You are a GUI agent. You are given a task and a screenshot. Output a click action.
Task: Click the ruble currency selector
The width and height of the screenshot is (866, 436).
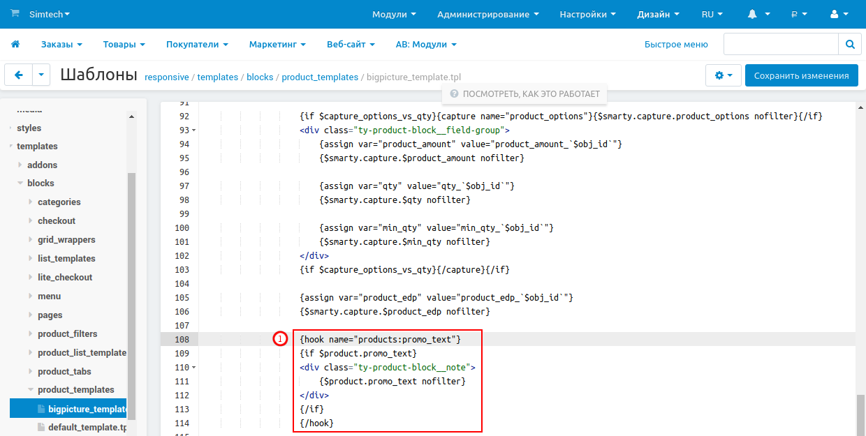(794, 14)
